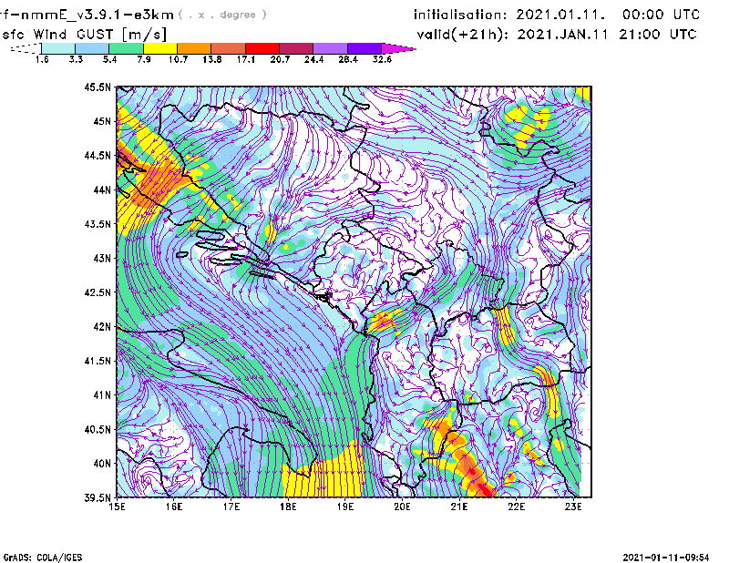Click the 20E longitude label
Screen dimensions: 729x563
click(402, 507)
